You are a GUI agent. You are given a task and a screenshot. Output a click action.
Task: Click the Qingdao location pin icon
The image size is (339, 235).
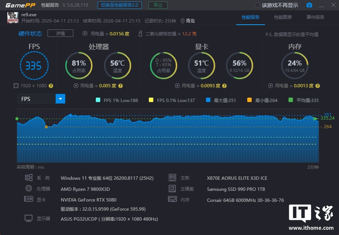point(182,21)
